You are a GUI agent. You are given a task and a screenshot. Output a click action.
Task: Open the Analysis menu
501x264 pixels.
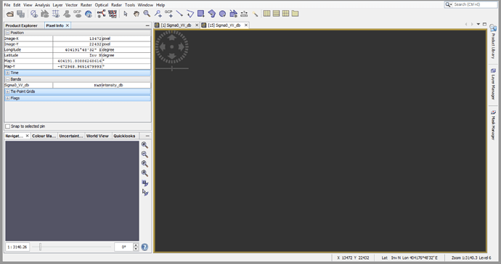click(42, 5)
